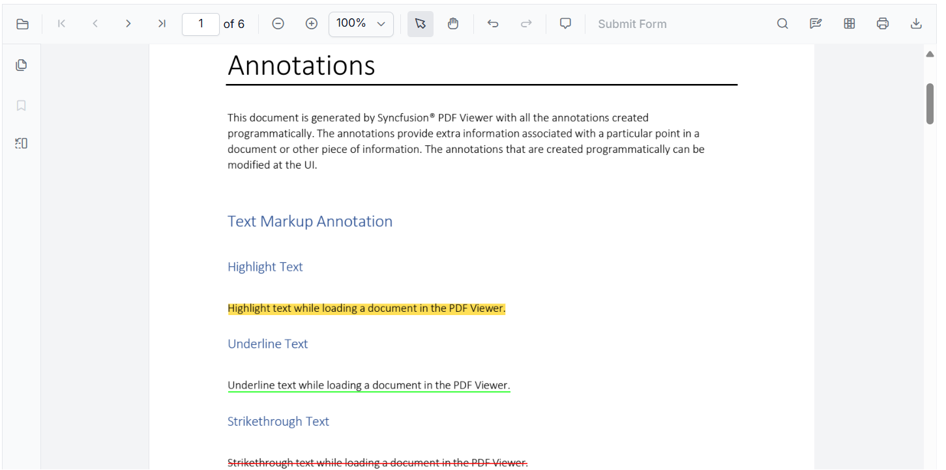
Task: Click the Open file folder icon
Action: [22, 24]
